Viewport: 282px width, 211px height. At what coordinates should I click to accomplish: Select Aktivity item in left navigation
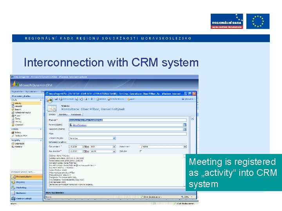[x=26, y=103]
